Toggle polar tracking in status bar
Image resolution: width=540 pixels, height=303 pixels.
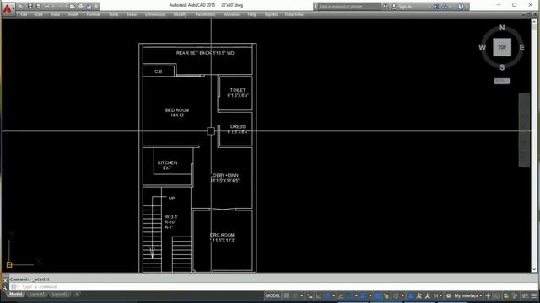[x=327, y=295]
